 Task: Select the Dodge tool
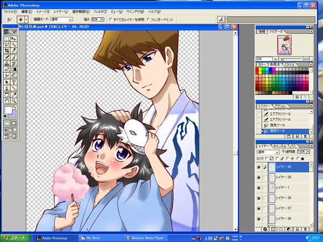[x=13, y=75]
